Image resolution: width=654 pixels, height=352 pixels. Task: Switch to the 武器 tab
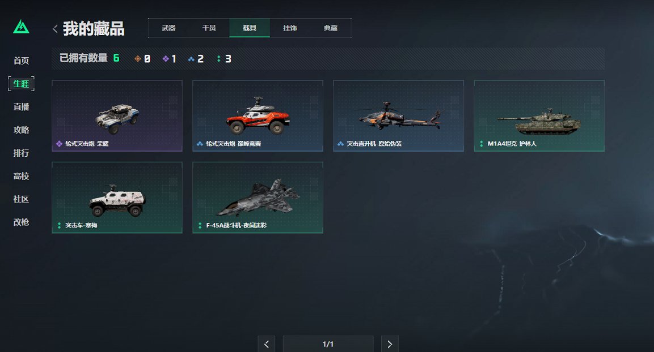click(168, 28)
